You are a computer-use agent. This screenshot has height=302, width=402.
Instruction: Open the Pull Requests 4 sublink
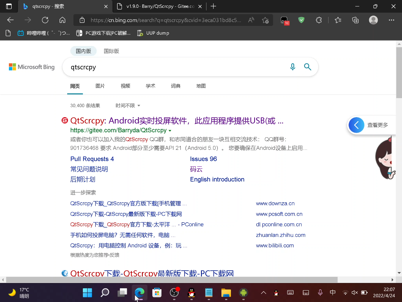point(92,159)
